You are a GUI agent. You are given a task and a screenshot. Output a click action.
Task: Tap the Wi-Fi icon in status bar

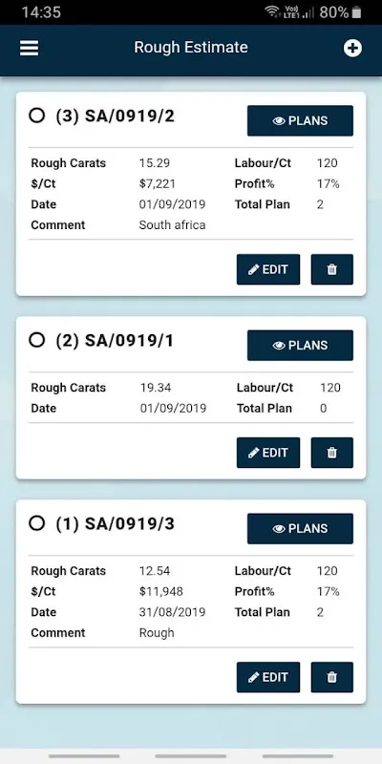[272, 11]
